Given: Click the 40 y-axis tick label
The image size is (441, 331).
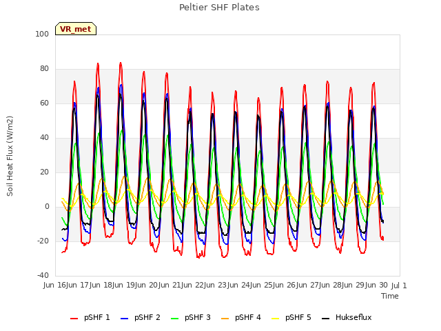Looking at the screenshot, I should [44, 138].
